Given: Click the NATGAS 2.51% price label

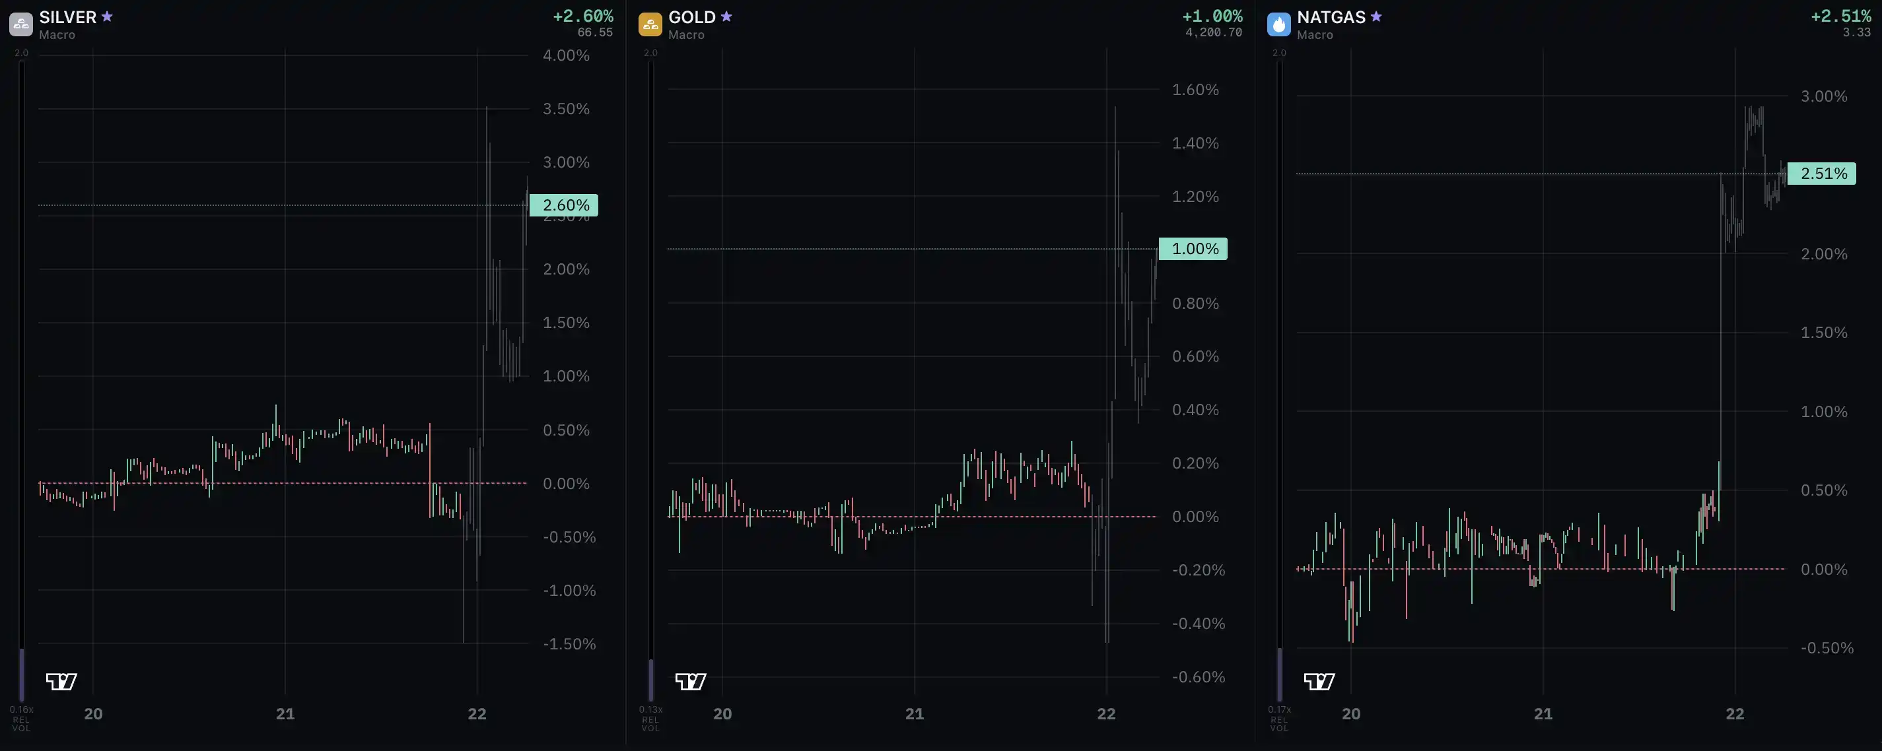Looking at the screenshot, I should coord(1822,174).
